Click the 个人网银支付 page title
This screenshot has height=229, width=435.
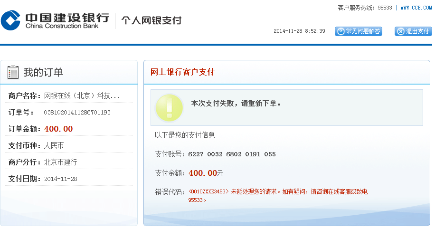click(x=151, y=21)
